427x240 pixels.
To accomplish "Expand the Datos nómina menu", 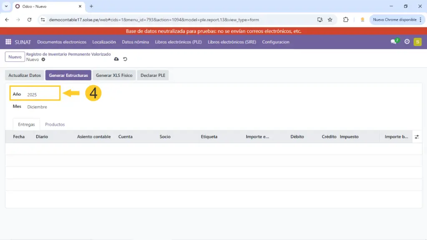I will [135, 42].
